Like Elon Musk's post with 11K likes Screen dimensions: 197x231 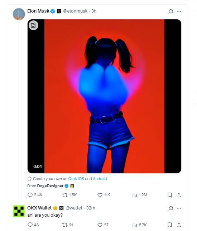(104, 195)
